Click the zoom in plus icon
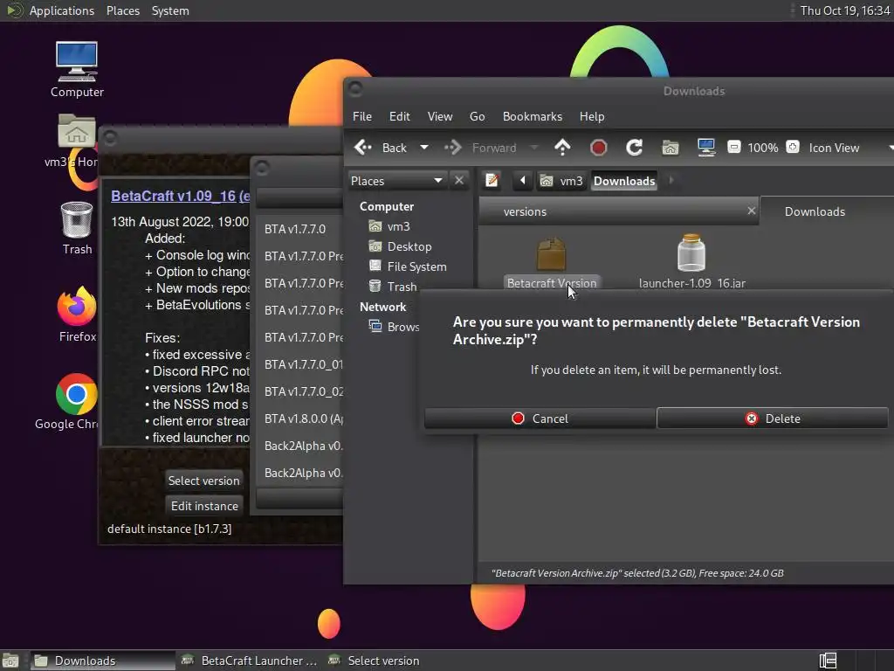 point(793,147)
